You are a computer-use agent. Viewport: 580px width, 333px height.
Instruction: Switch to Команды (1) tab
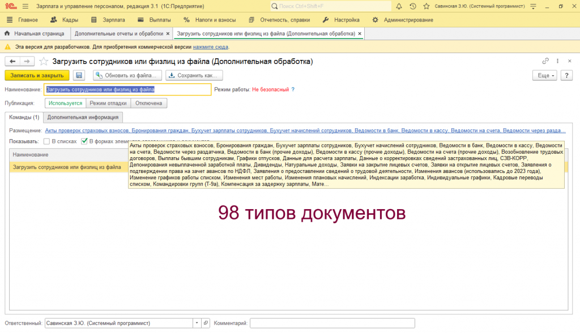pyautogui.click(x=24, y=118)
